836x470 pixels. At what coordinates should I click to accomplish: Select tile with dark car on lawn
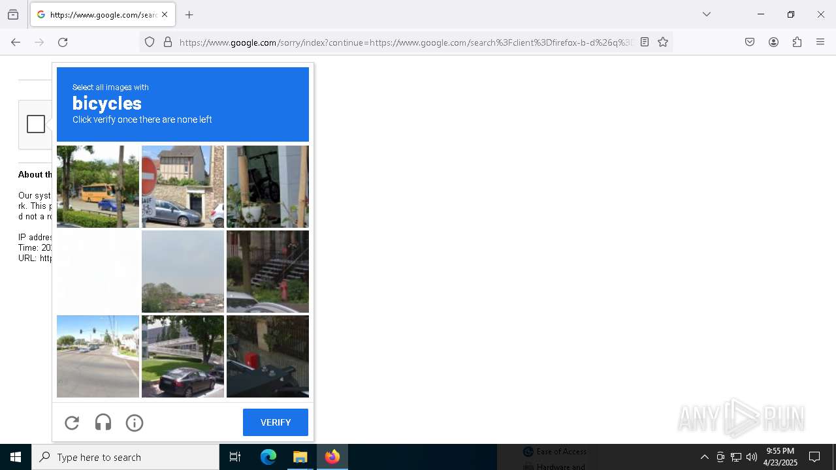[183, 356]
